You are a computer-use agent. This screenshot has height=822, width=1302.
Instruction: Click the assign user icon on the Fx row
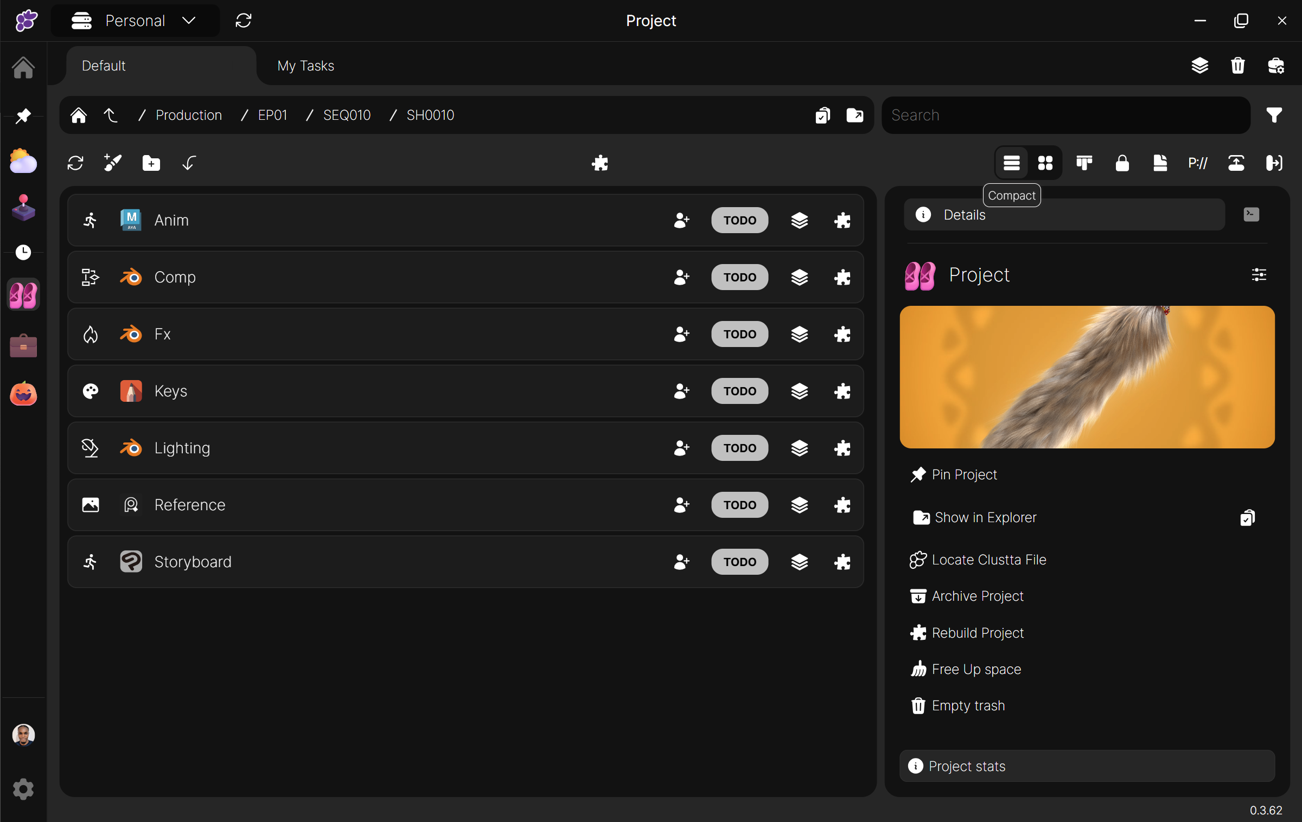(x=681, y=334)
